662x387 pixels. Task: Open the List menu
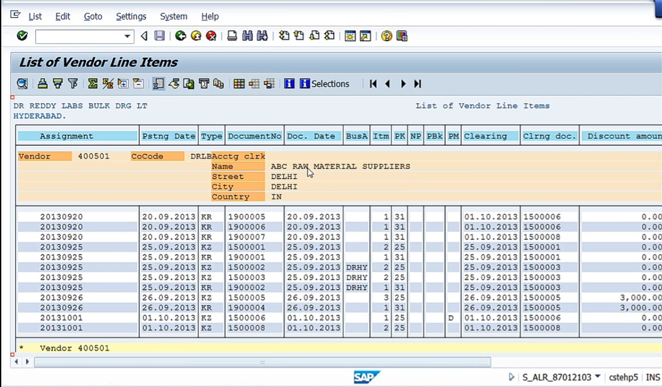click(35, 16)
